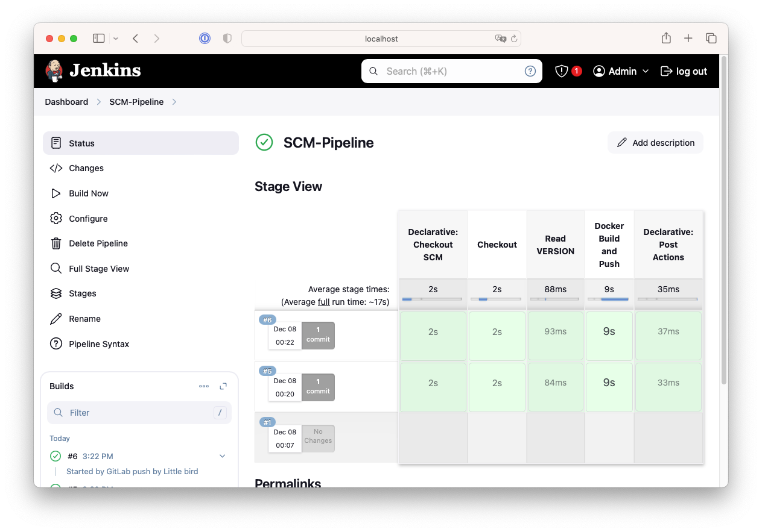The width and height of the screenshot is (762, 532).
Task: Click the Builds Filter input field
Action: click(x=139, y=413)
